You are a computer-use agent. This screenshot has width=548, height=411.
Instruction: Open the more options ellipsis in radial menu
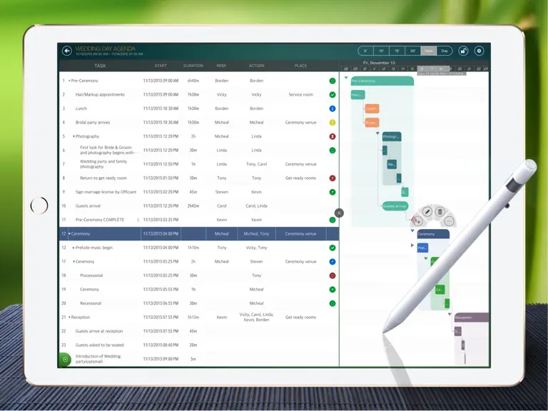[x=450, y=221]
